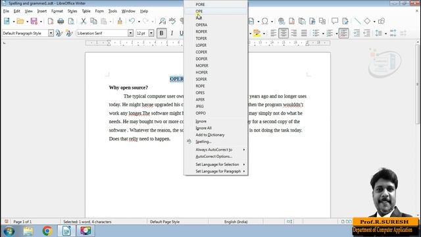Insert comment speech bubble icon

(x=335, y=21)
